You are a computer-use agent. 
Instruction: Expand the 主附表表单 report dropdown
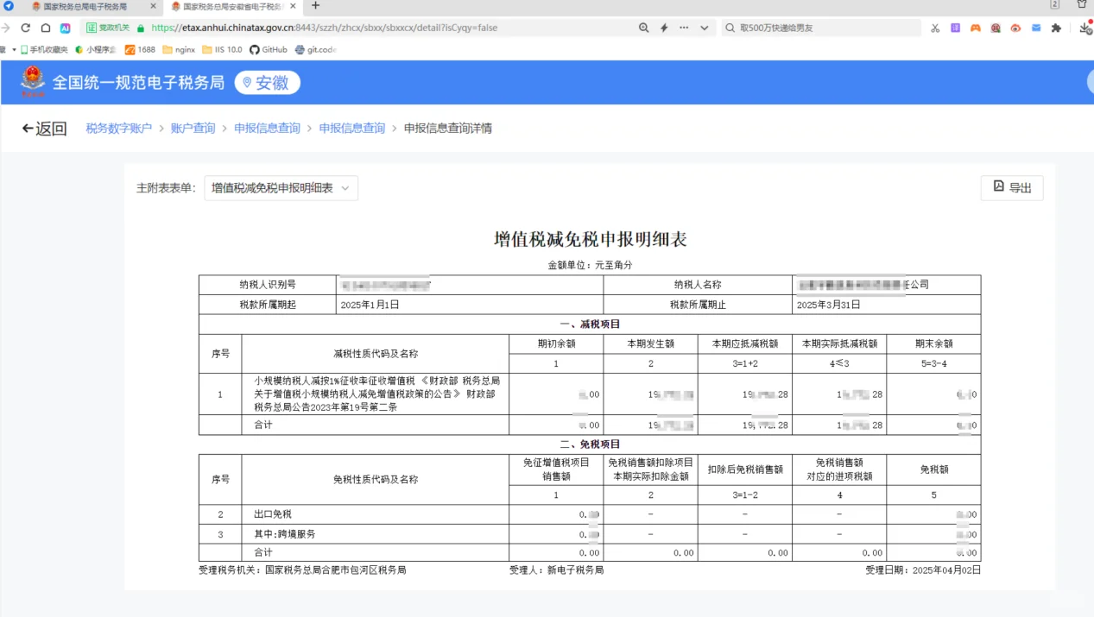[280, 187]
